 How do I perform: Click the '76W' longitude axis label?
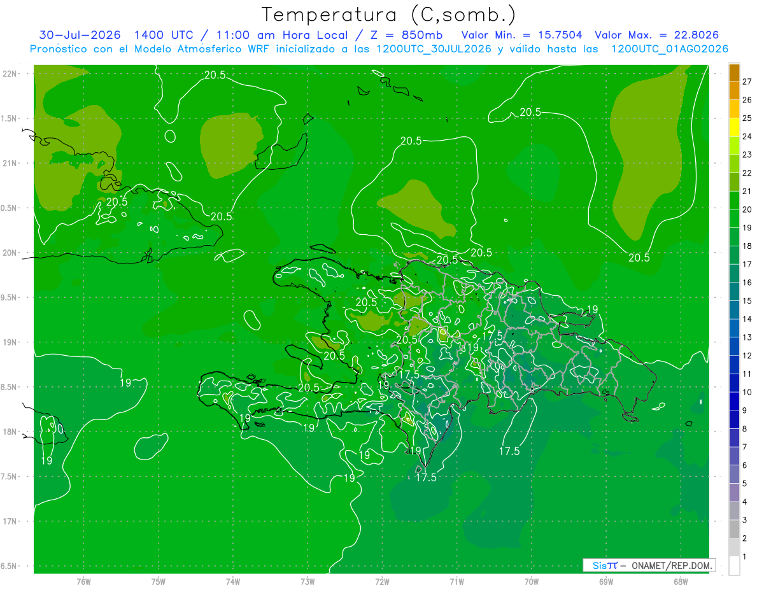83,582
